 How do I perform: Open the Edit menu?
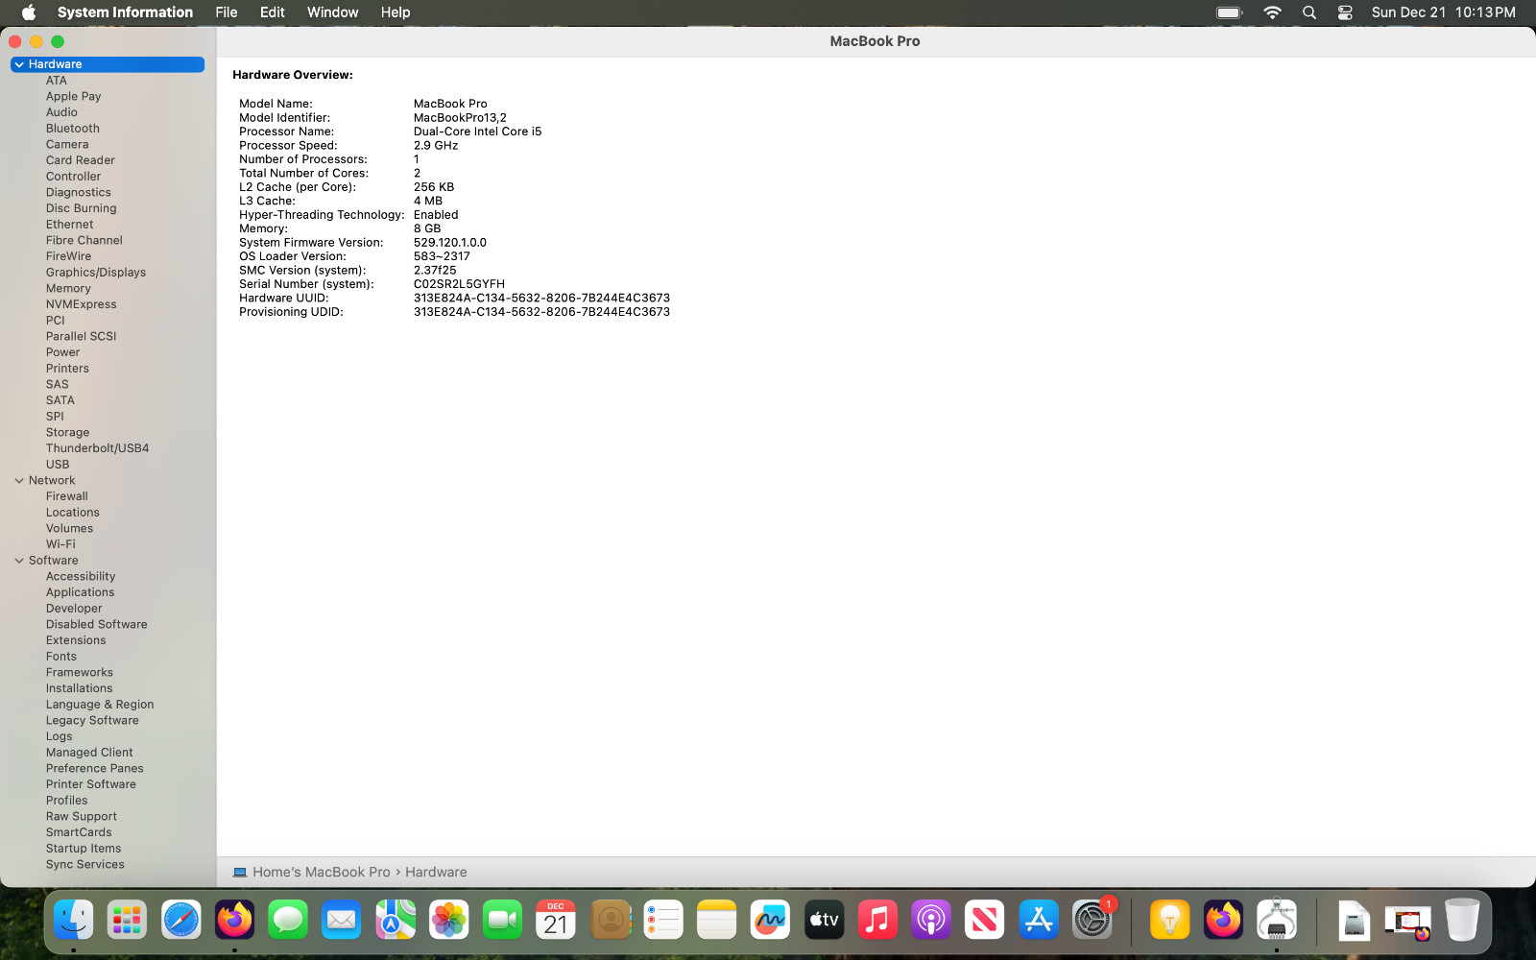tap(273, 12)
